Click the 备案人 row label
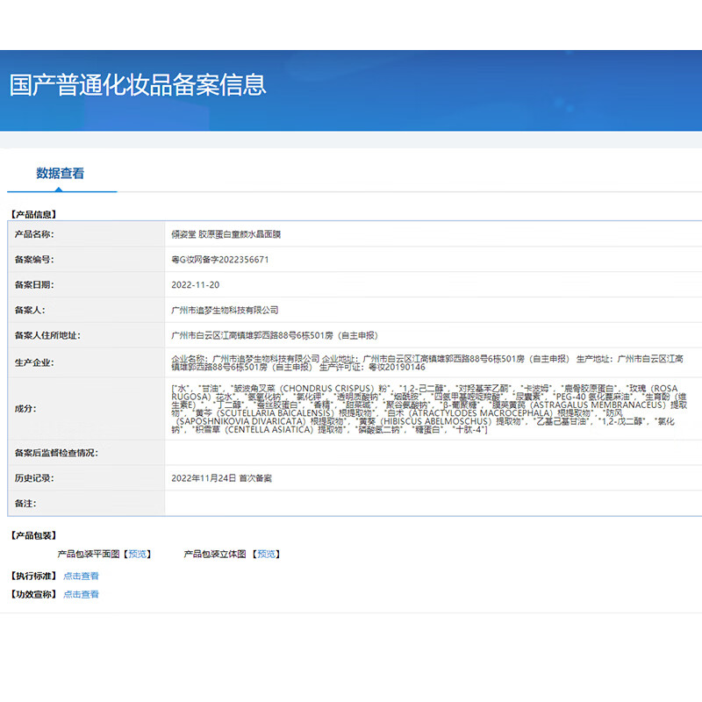 (30, 311)
